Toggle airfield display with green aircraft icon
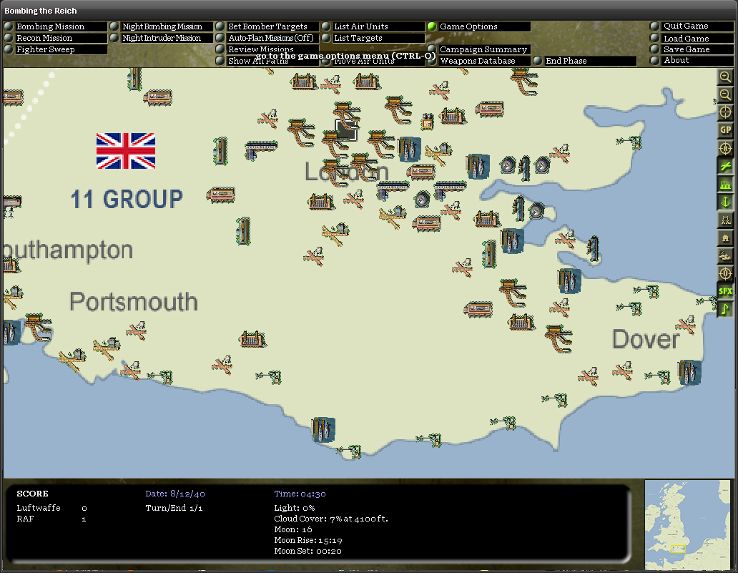738x573 pixels. [x=725, y=166]
